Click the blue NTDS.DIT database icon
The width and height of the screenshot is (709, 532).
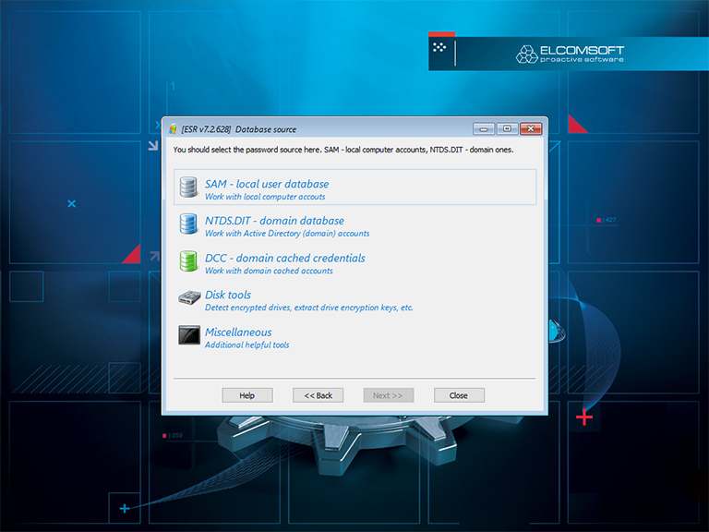click(x=189, y=224)
